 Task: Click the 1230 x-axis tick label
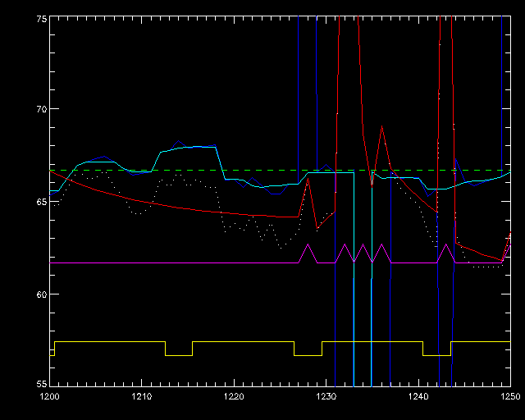[326, 395]
